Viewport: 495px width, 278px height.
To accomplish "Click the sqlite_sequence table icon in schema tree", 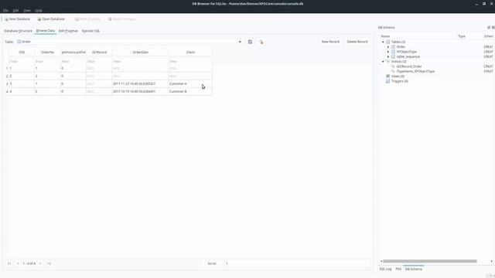I will 393,56.
